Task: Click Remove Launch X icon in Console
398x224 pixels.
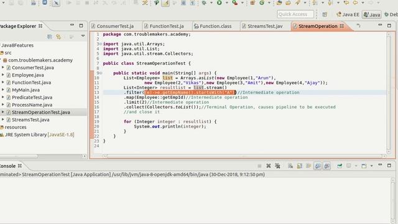Action: coord(268,166)
